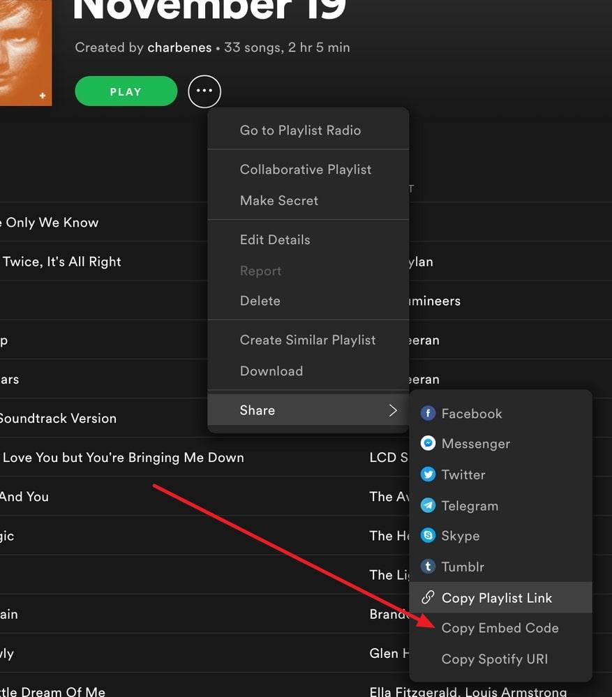
Task: Open the Share menu item
Action: 308,410
